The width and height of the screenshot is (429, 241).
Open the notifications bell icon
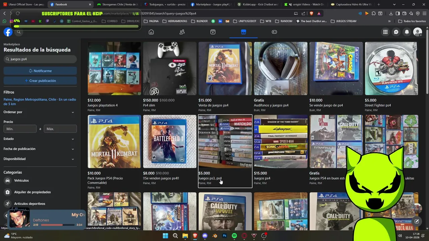click(x=407, y=32)
